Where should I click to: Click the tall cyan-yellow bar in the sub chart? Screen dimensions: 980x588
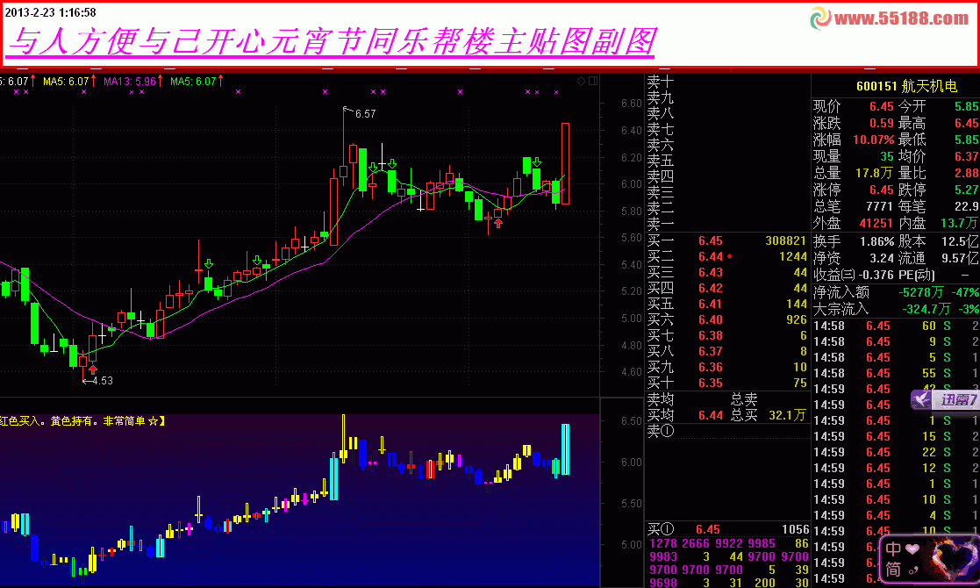point(565,449)
